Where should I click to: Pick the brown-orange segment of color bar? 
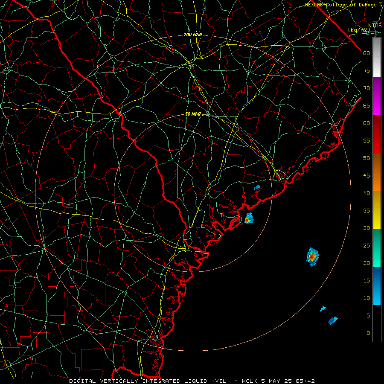[x=377, y=172]
